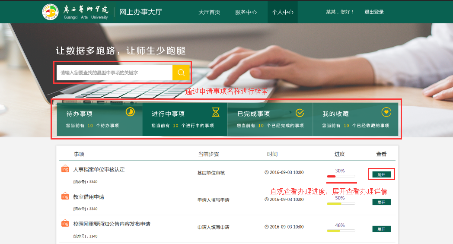The height and width of the screenshot is (244, 453).
Task: Click the checkmark icon on 已完成事项 card
Action: pos(300,113)
